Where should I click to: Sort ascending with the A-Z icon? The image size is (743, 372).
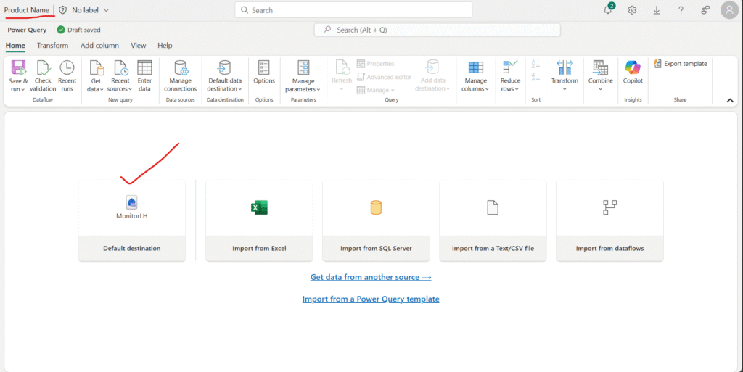(x=536, y=65)
